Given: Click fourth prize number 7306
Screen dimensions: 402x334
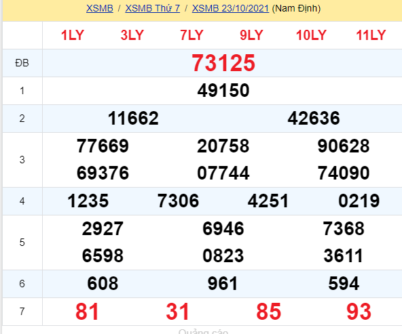Looking at the screenshot, I should pos(178,201).
